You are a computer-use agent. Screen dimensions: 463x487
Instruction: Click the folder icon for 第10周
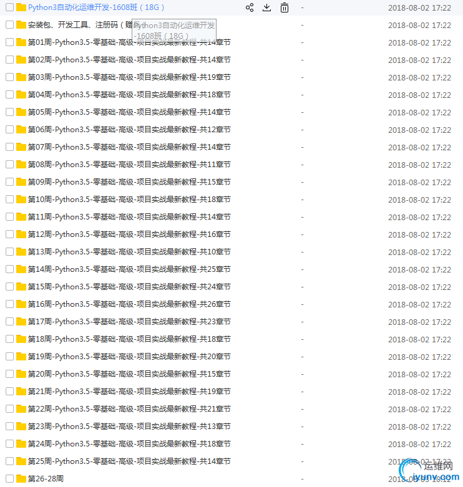21,200
